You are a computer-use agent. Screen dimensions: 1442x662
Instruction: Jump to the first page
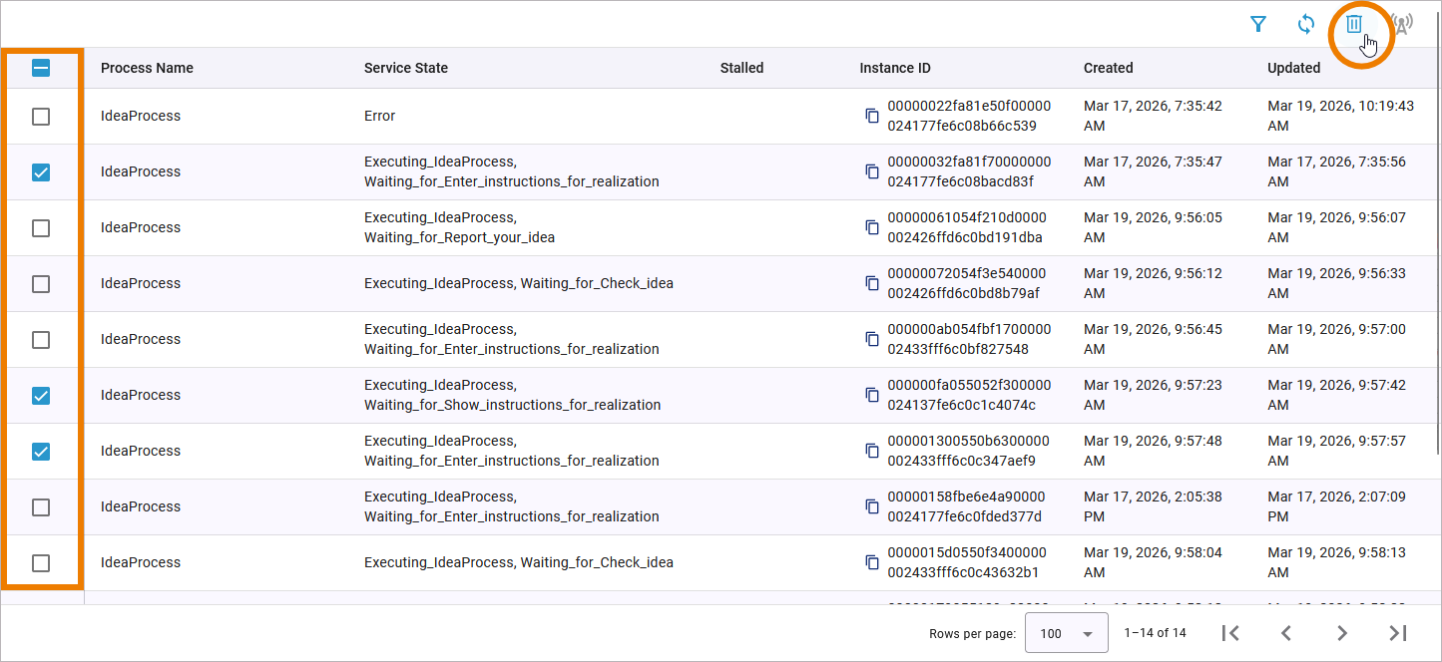[x=1230, y=633]
